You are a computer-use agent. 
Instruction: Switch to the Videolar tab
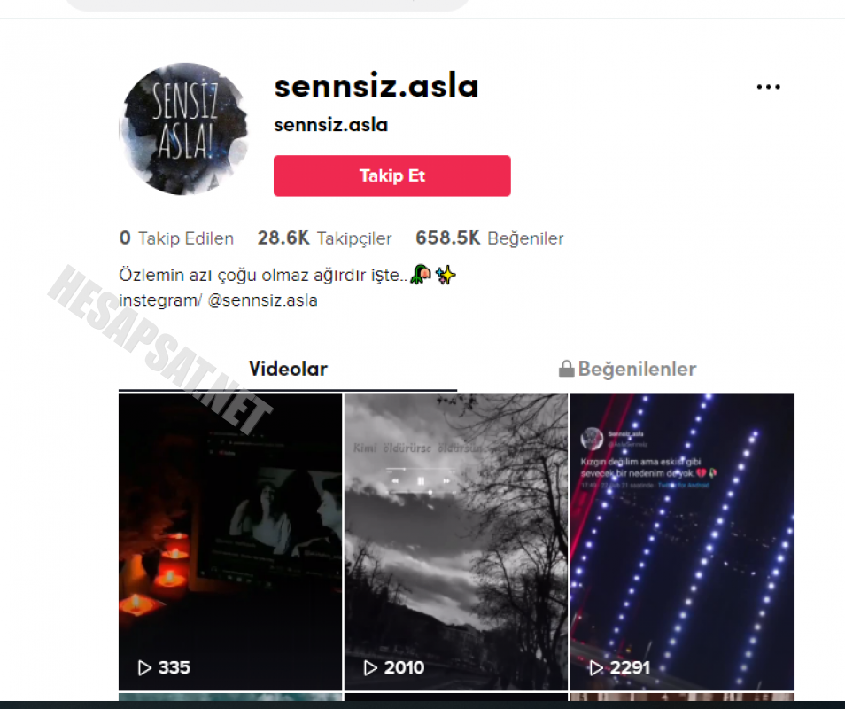(x=288, y=369)
